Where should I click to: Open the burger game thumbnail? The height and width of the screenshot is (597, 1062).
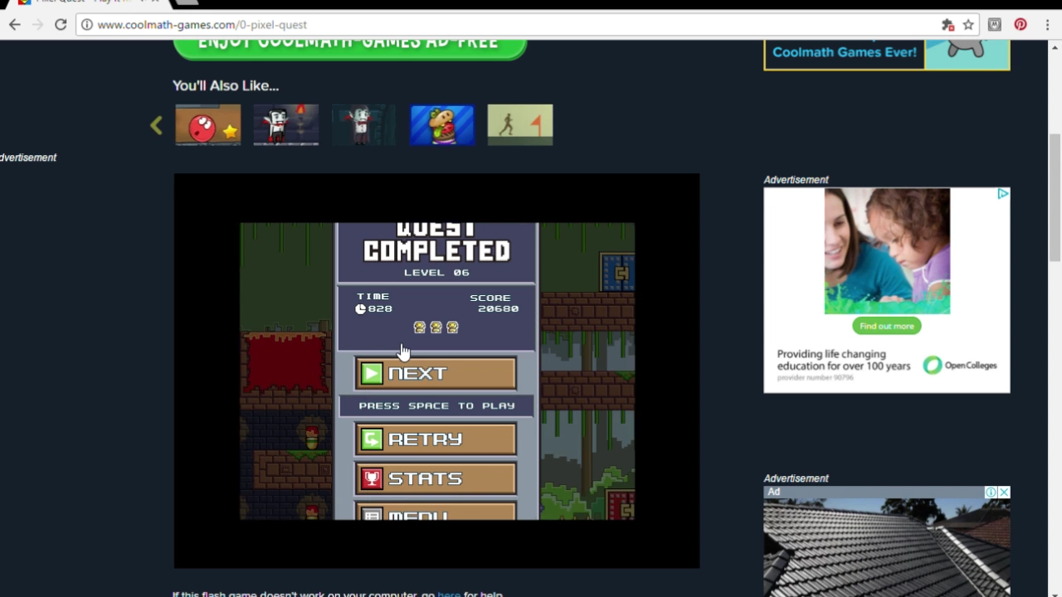click(x=442, y=125)
